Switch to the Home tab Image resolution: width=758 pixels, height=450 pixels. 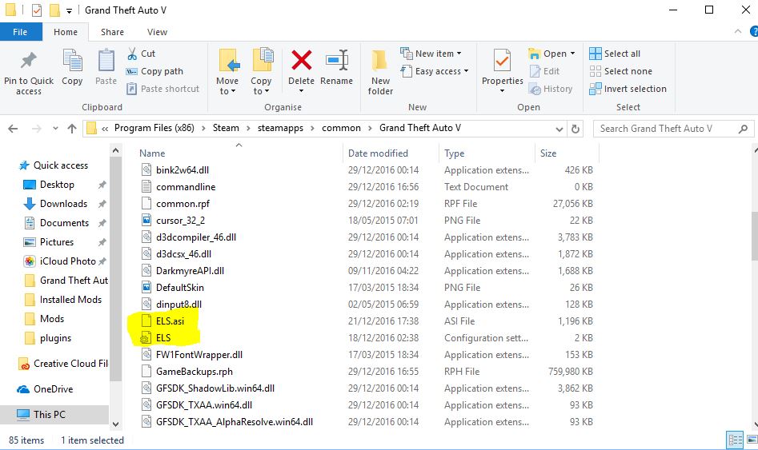coord(66,32)
